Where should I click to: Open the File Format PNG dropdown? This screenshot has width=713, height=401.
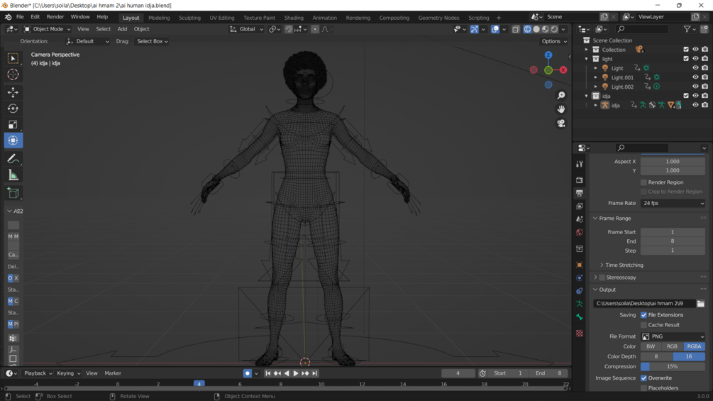(673, 336)
